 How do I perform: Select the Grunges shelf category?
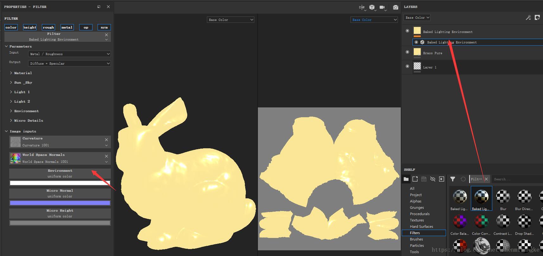click(x=417, y=208)
